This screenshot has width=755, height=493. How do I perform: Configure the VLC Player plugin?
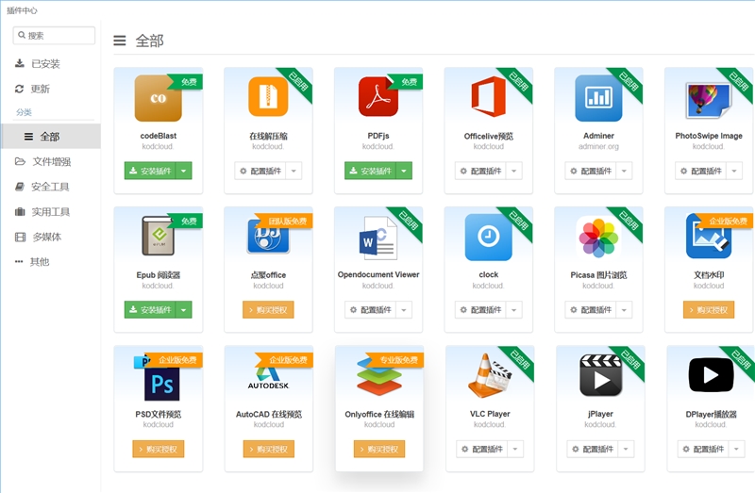point(481,449)
